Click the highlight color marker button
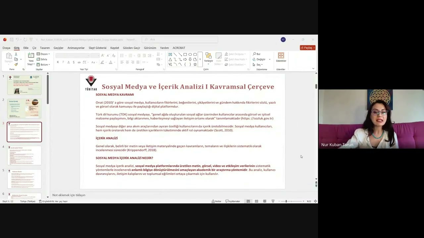 pos(102,62)
